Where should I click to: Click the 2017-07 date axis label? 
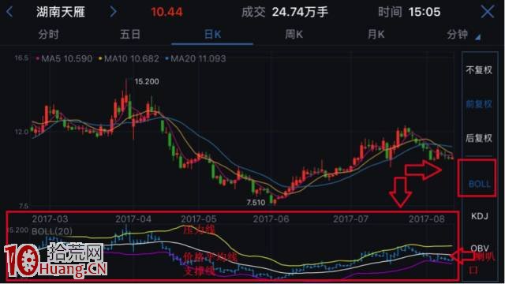(350, 219)
